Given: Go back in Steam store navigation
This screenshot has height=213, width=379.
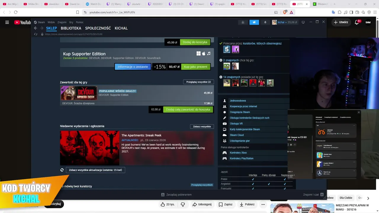Looking at the screenshot, I should [36, 28].
